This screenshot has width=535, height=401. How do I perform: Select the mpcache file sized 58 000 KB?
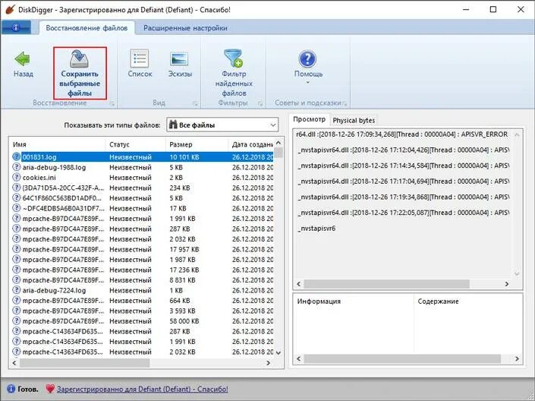142,321
